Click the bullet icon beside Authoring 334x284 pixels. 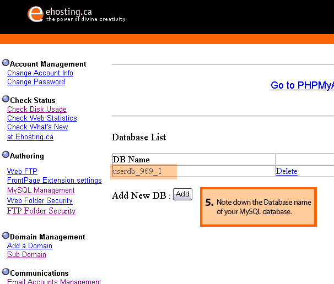tap(6, 155)
